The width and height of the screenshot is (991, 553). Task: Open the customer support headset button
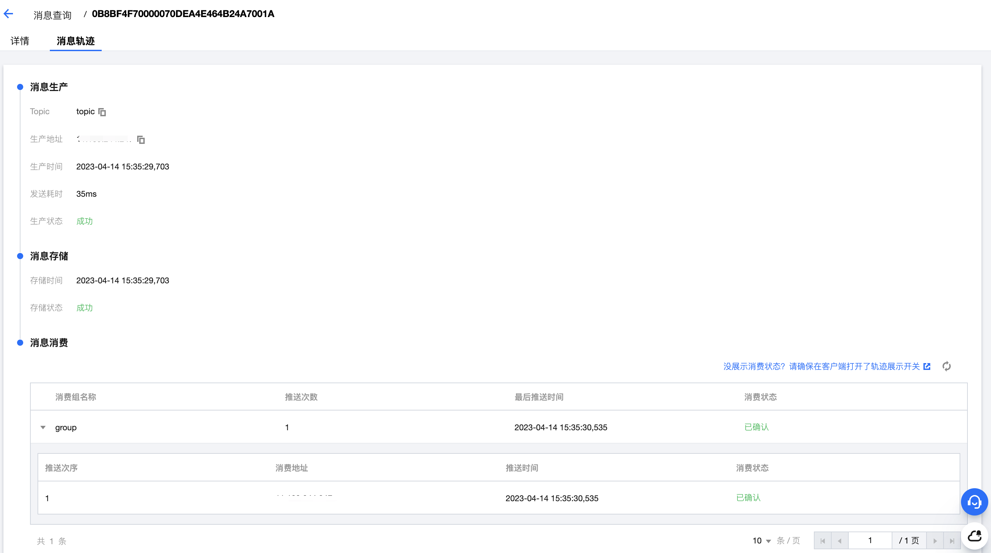974,502
